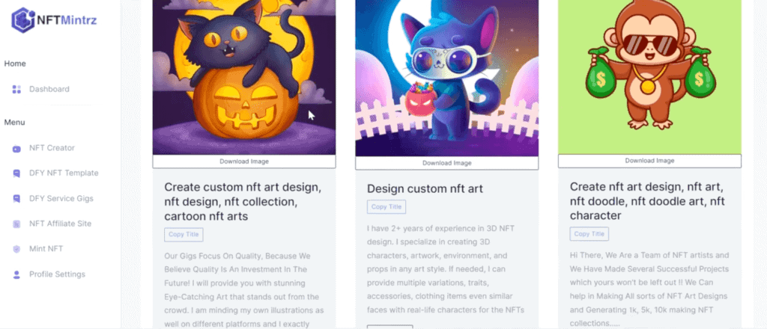Screen dimensions: 767x329
Task: Select the NFT Creator sidebar icon
Action: point(16,148)
